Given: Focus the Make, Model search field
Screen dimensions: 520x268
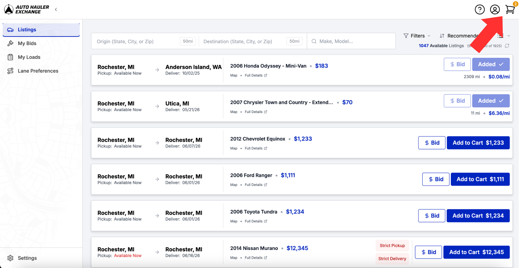Looking at the screenshot, I should (x=351, y=41).
